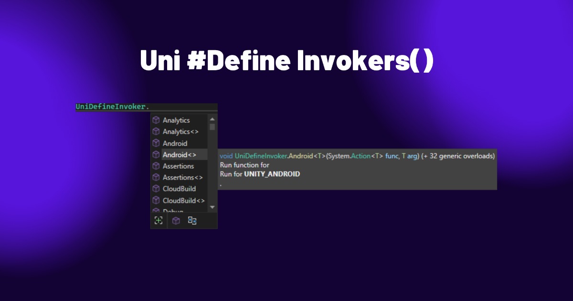Screen dimensions: 573x301
Task: Click the UniDefineInvoker code text
Action: pos(110,107)
